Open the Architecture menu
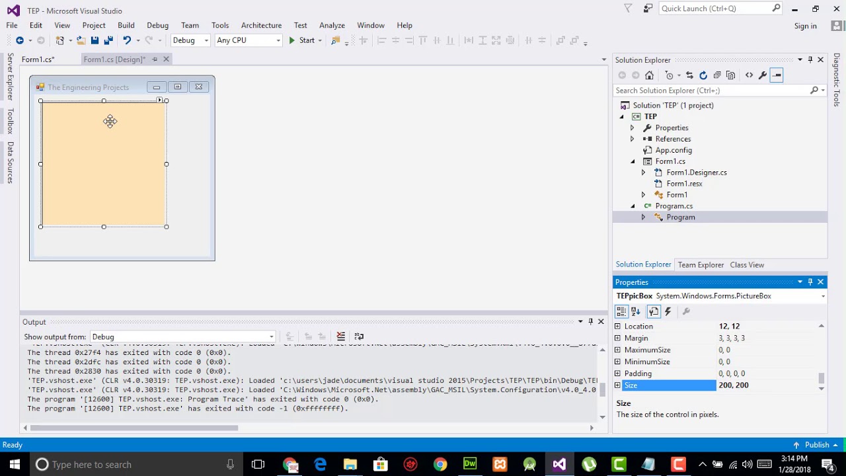Screen dimensions: 846x476 coord(261,25)
